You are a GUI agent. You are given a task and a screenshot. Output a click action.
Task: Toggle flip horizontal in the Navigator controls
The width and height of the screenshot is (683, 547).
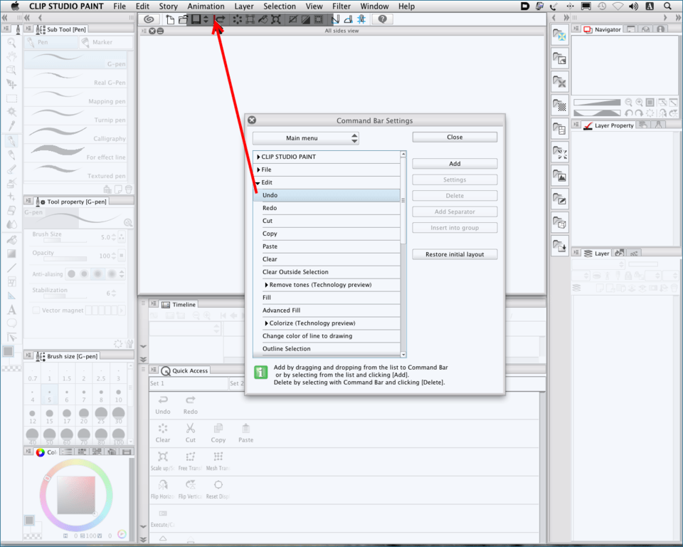point(662,114)
